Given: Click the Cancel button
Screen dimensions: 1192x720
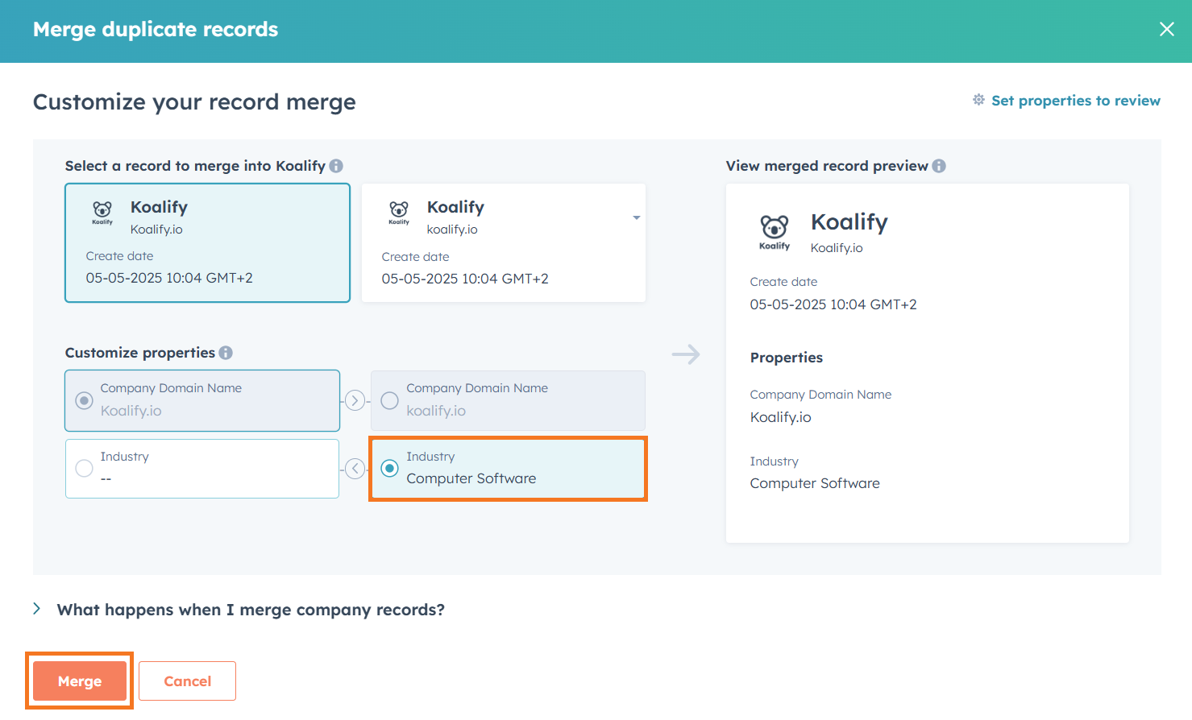Looking at the screenshot, I should point(187,681).
